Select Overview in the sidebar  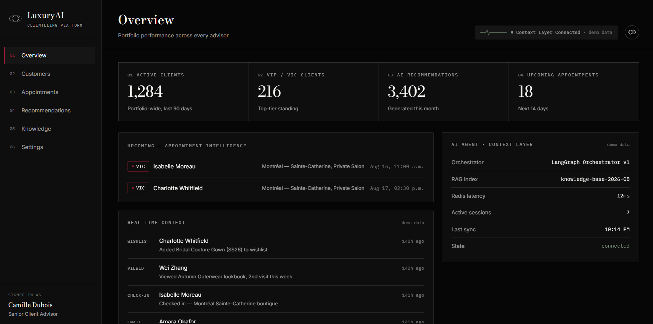coord(50,55)
